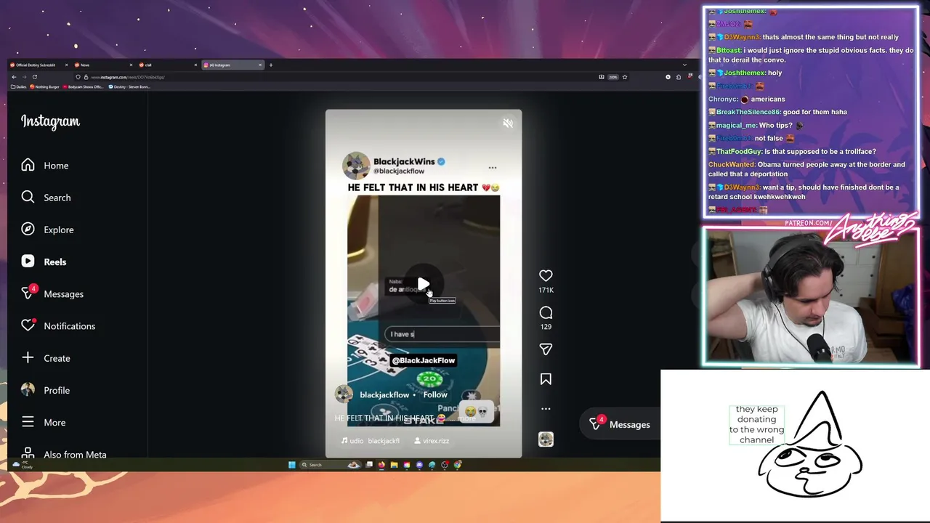Like the reel with the heart icon

[x=546, y=275]
